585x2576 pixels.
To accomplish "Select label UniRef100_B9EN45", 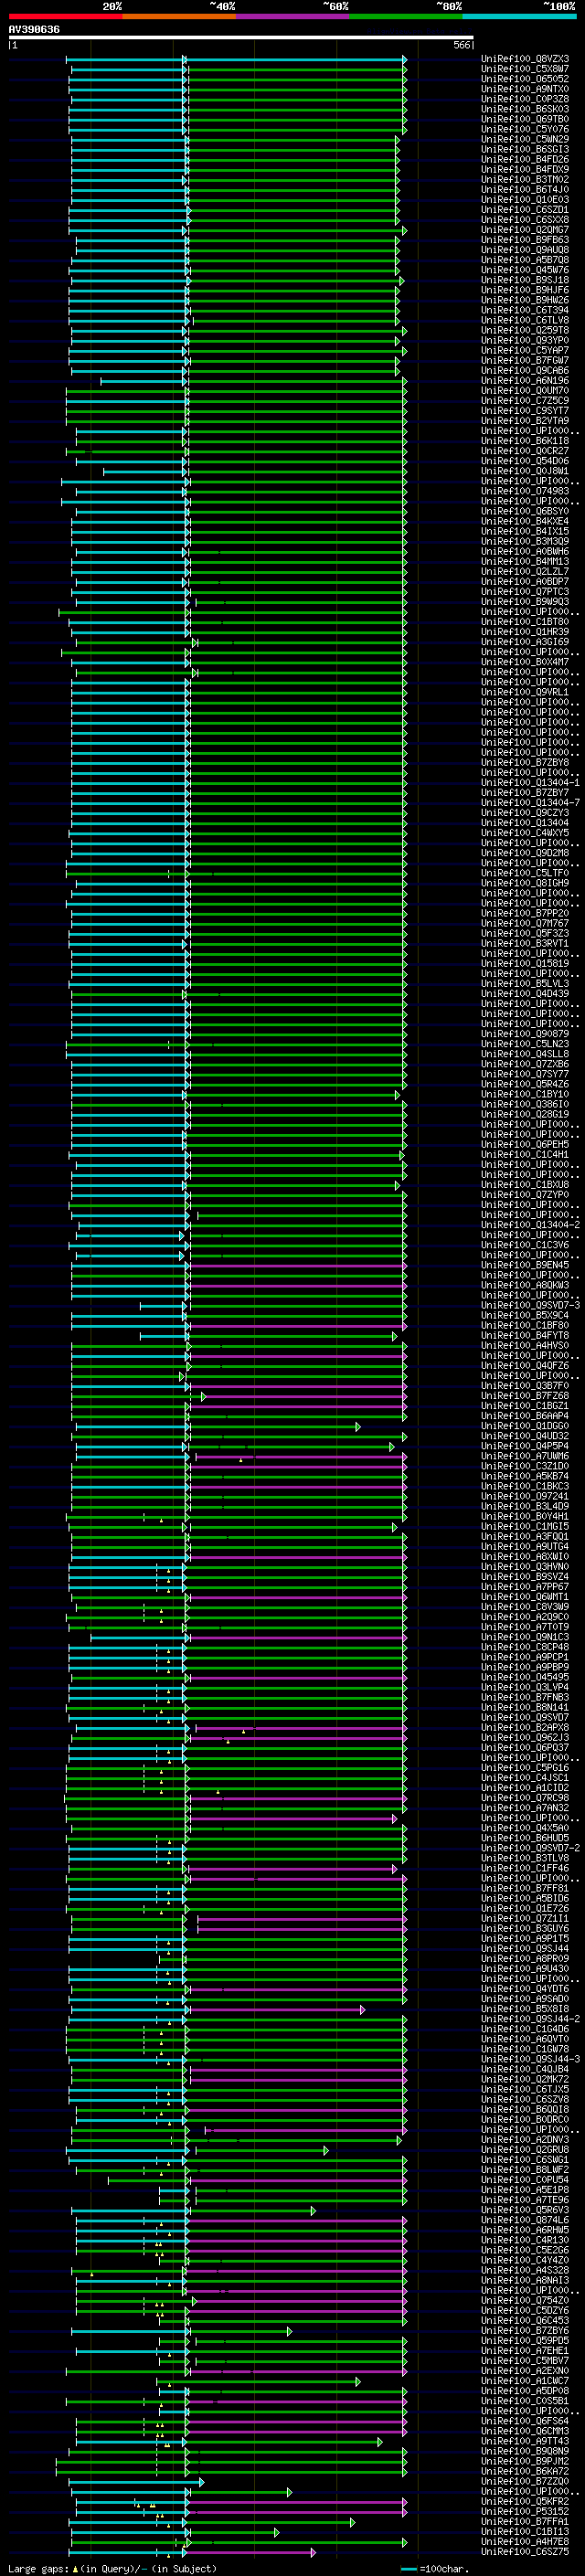I will [x=525, y=1265].
